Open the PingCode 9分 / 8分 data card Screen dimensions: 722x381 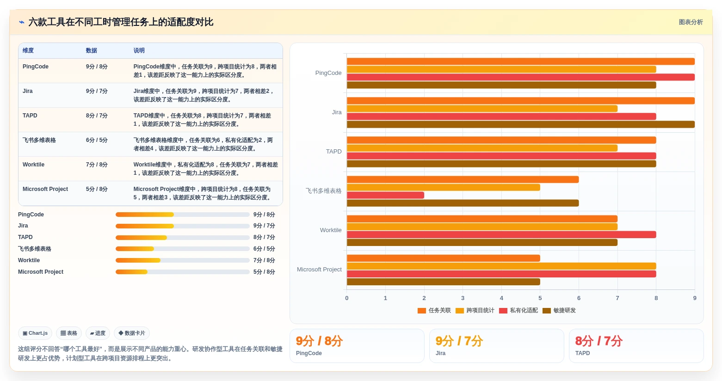pos(357,346)
